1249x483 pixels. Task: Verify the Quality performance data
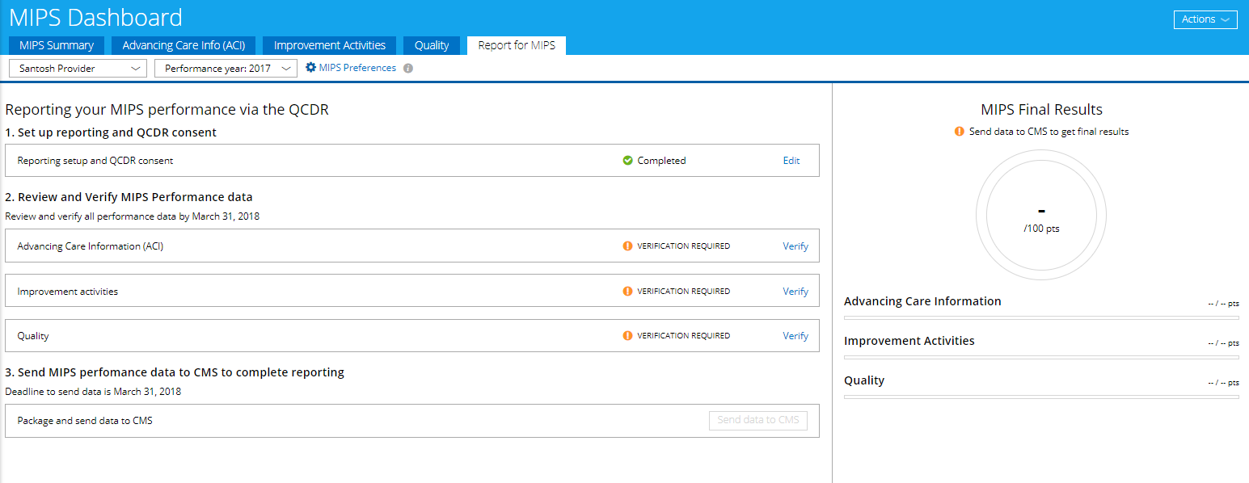795,336
